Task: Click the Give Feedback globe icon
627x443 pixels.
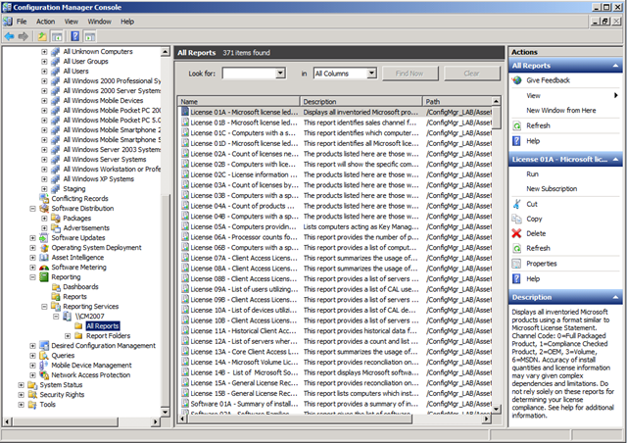Action: 517,80
